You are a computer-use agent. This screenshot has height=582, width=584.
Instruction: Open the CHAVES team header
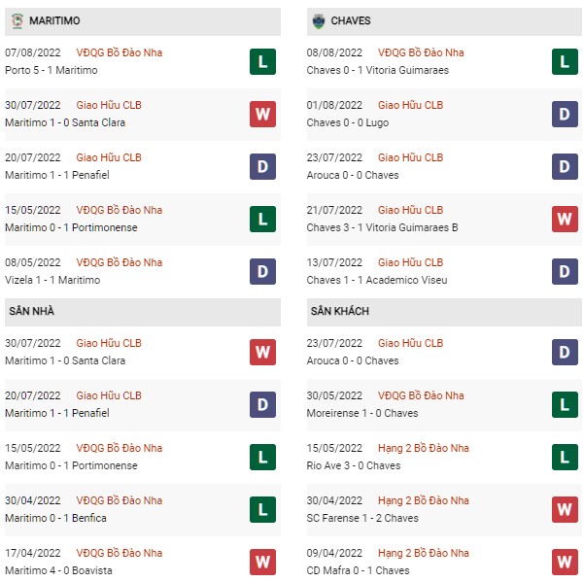click(x=444, y=21)
